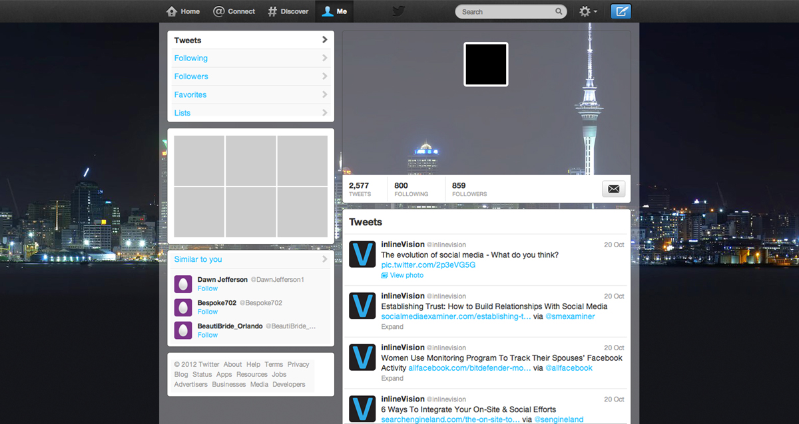Expand the Monitoring Program tweet
The height and width of the screenshot is (424, 799).
[391, 377]
